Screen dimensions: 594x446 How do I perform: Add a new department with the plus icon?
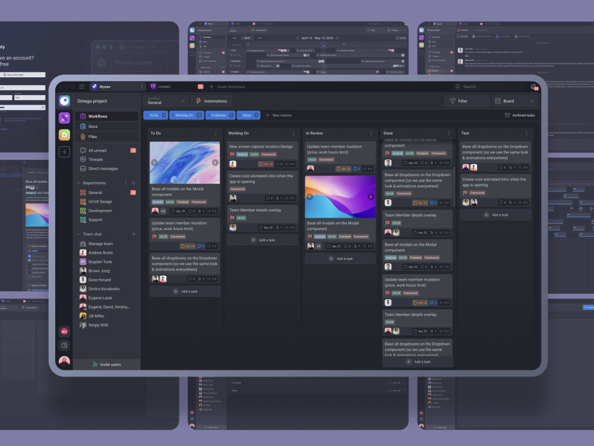coord(134,183)
